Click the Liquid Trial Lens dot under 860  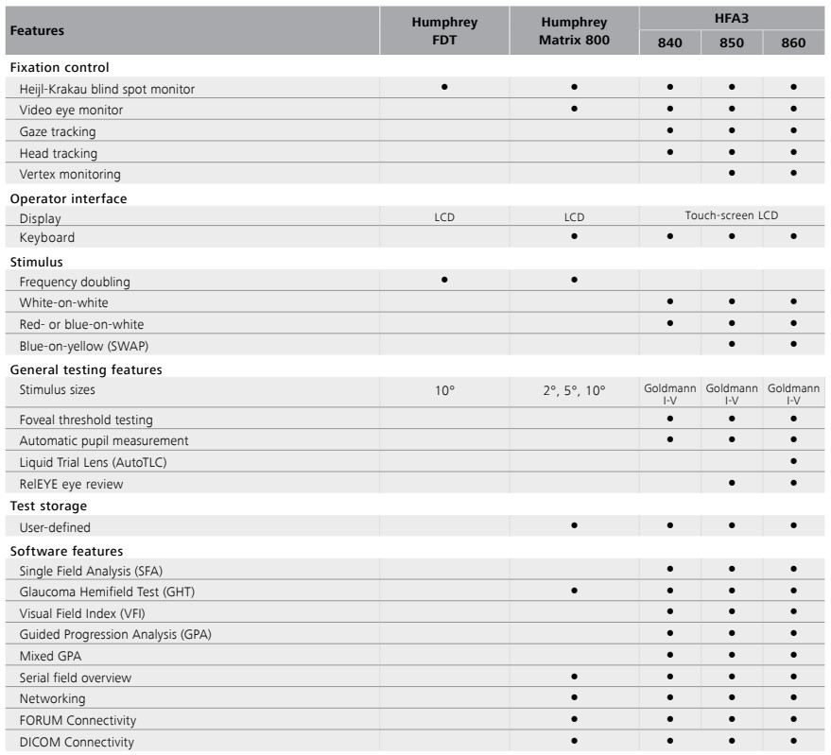(793, 461)
